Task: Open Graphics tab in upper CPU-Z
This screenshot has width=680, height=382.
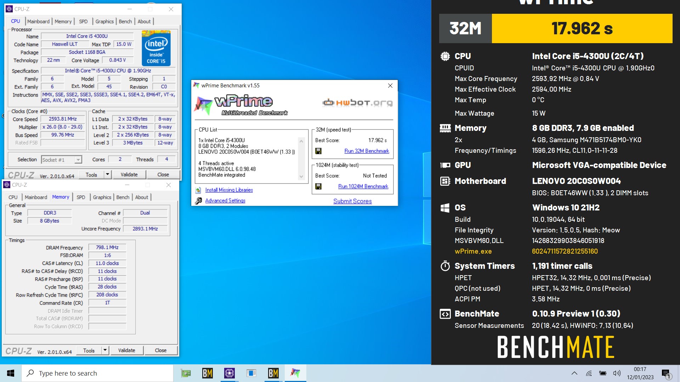Action: (104, 22)
